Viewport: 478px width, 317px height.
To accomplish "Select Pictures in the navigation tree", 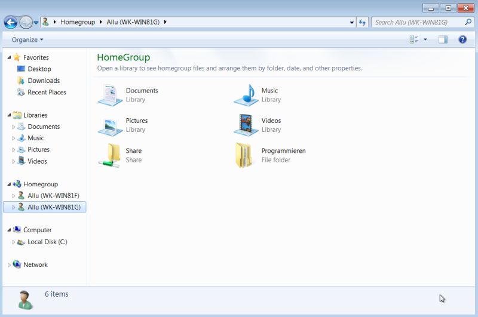I will [x=38, y=149].
